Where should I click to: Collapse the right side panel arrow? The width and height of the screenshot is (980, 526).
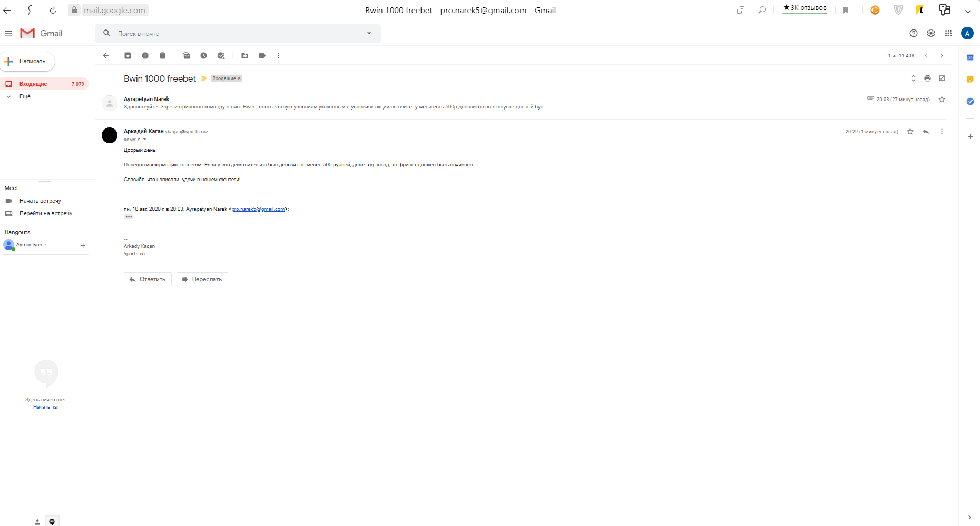coord(969,518)
